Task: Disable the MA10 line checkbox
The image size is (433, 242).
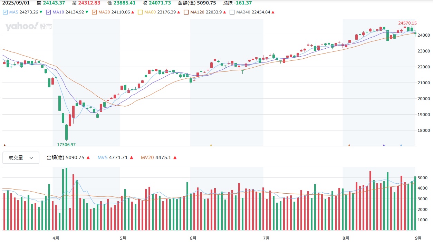Action: 48,12
